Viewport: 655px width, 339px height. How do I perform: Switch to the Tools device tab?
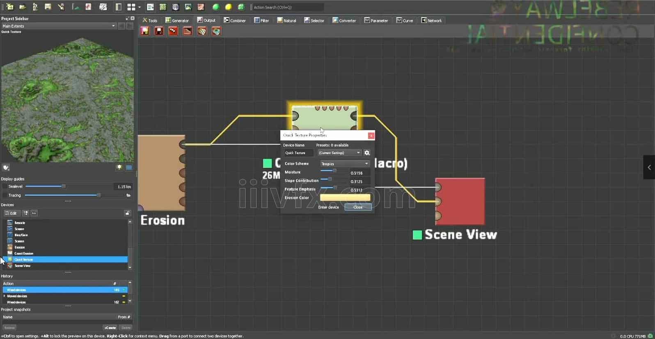(x=150, y=20)
